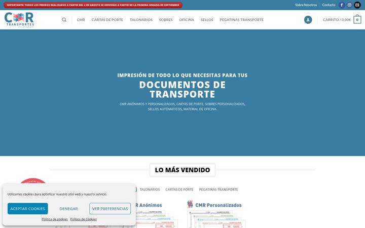365x228 pixels.
Task: Click the Lo Más Vendido heading
Action: coord(182,170)
